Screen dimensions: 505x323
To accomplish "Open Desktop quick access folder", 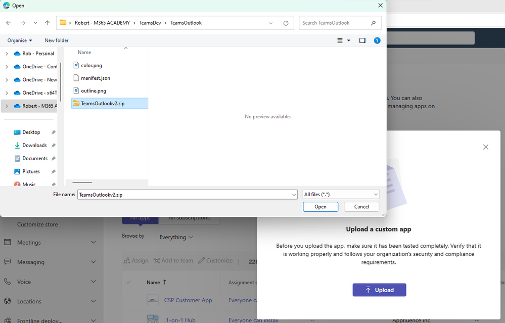I will 31,132.
